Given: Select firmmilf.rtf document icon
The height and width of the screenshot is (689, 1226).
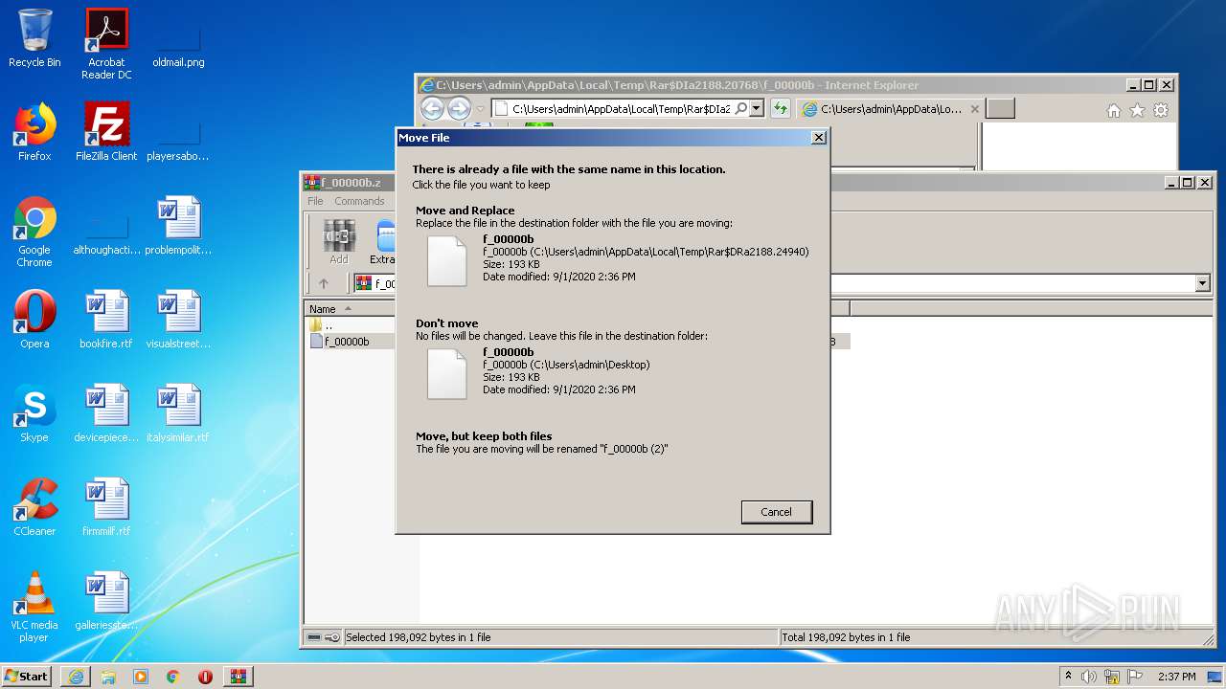Looking at the screenshot, I should point(106,507).
